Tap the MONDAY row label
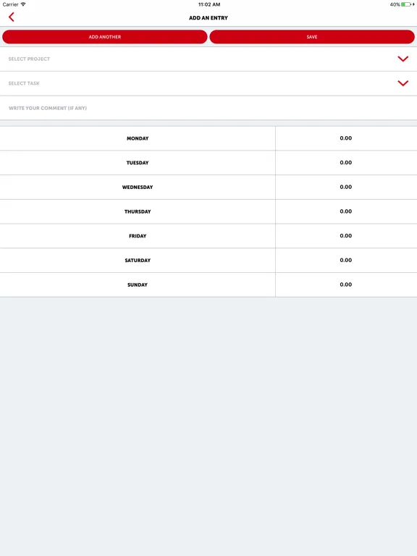The image size is (417, 556). click(138, 138)
